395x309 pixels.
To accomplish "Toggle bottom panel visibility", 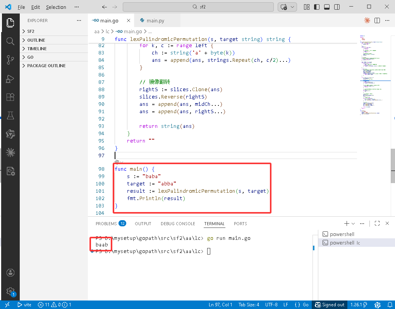I will (x=327, y=7).
